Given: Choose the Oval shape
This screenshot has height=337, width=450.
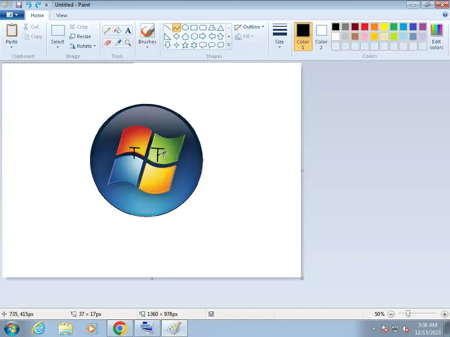Looking at the screenshot, I should (185, 28).
